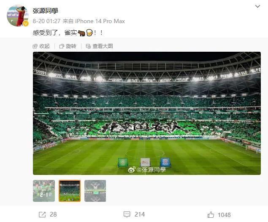268x222 pixels.
Task: Like the post with thumbs-up icon
Action: coord(211,215)
